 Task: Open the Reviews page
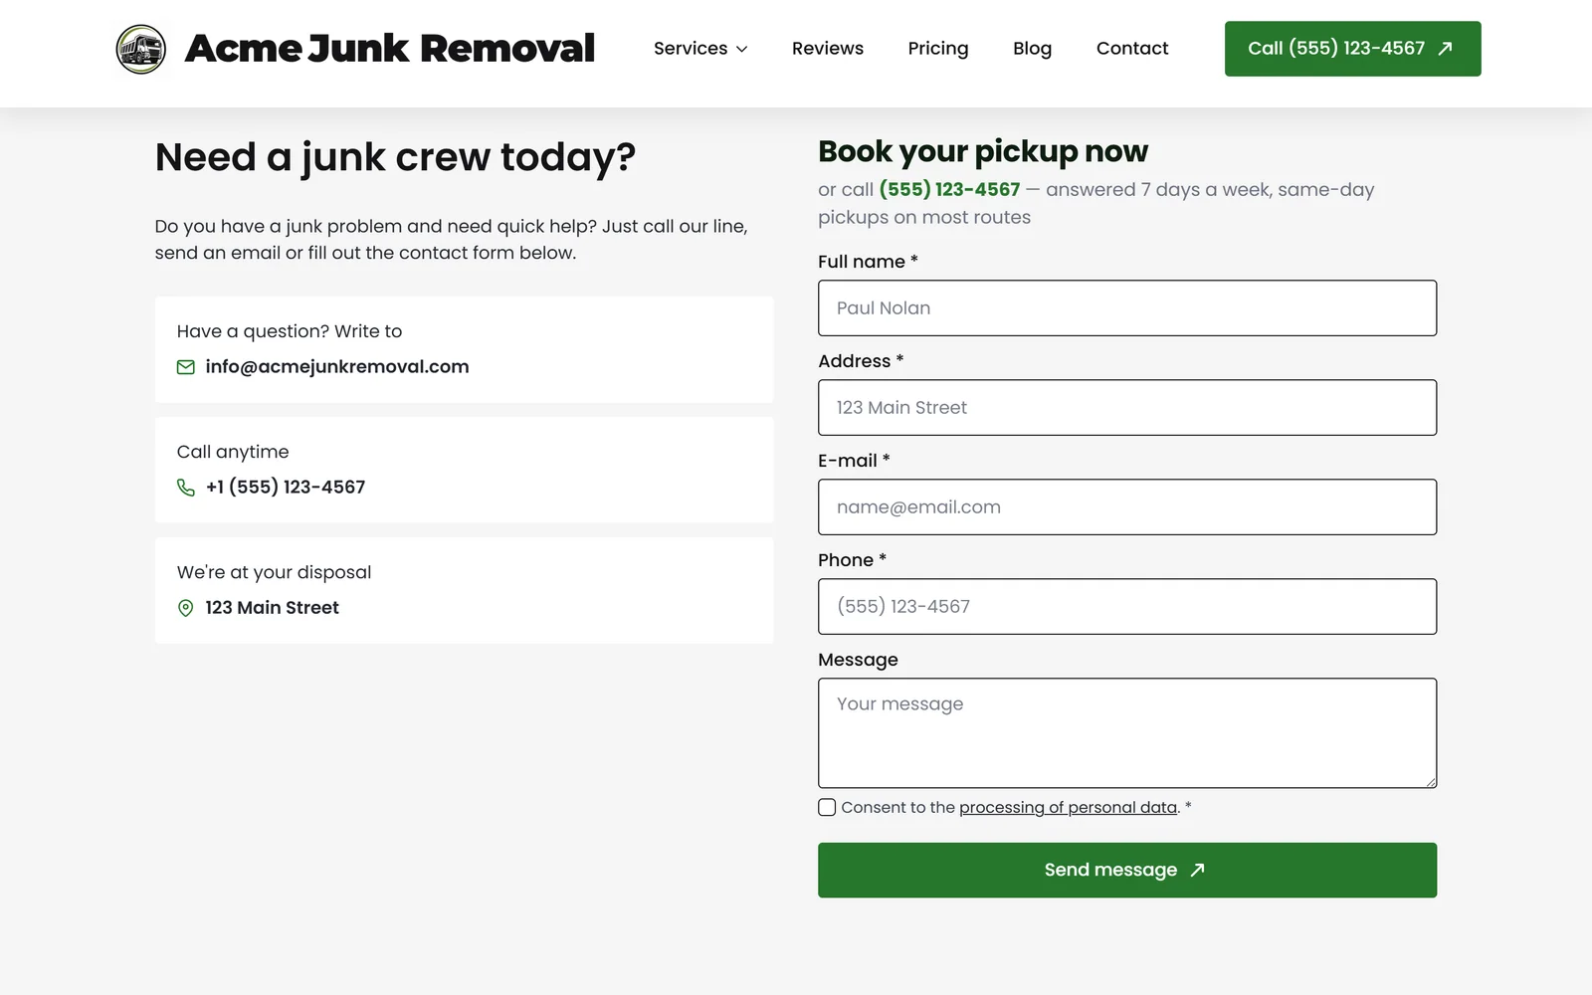click(x=828, y=48)
